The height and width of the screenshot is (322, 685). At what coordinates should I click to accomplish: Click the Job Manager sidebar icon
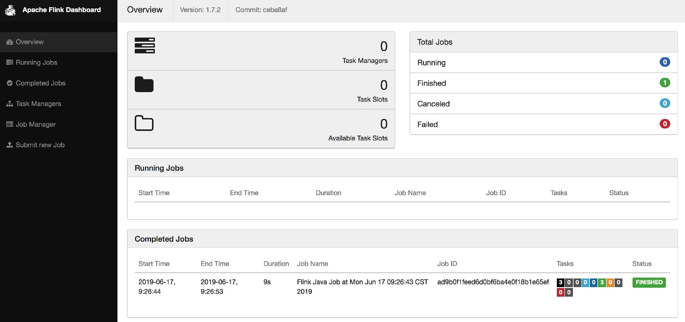coord(9,124)
